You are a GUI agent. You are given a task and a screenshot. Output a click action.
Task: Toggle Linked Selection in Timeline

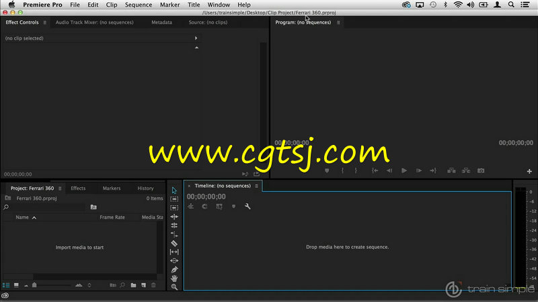[x=219, y=207]
